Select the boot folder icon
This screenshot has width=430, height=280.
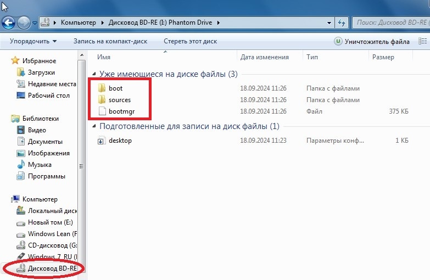tap(102, 88)
